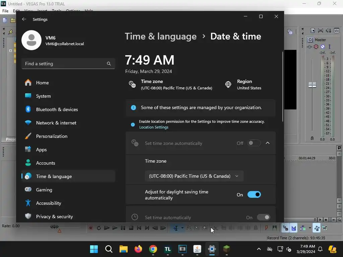
Task: Click the Settings page vertical scrollbar
Action: tap(283, 87)
